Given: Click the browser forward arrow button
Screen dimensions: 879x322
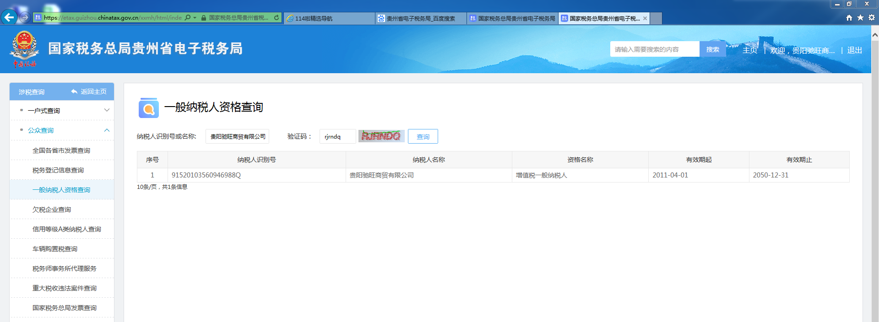Looking at the screenshot, I should point(25,17).
